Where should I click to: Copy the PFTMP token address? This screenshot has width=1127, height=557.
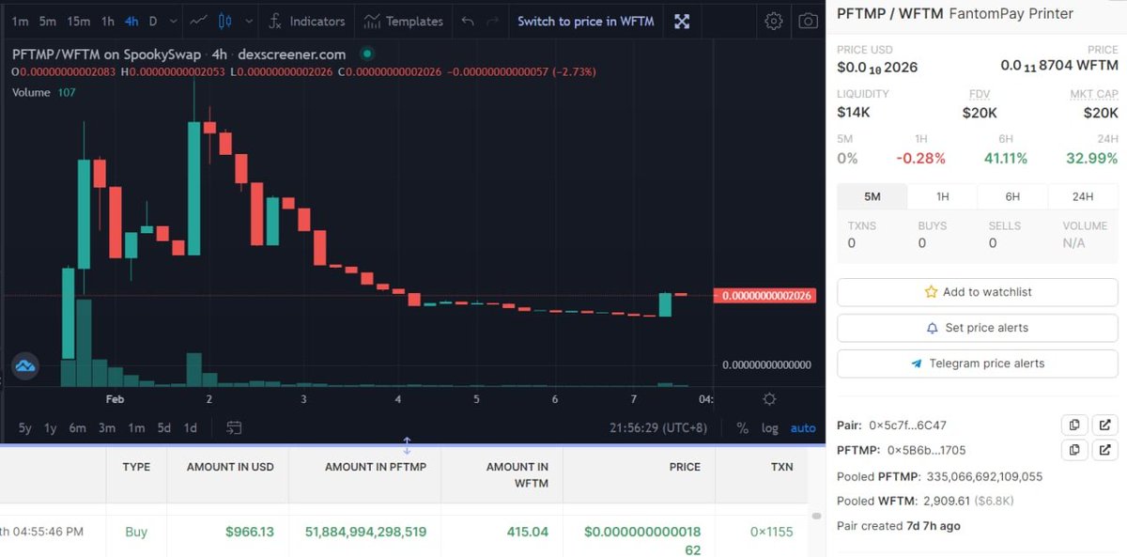tap(1073, 450)
